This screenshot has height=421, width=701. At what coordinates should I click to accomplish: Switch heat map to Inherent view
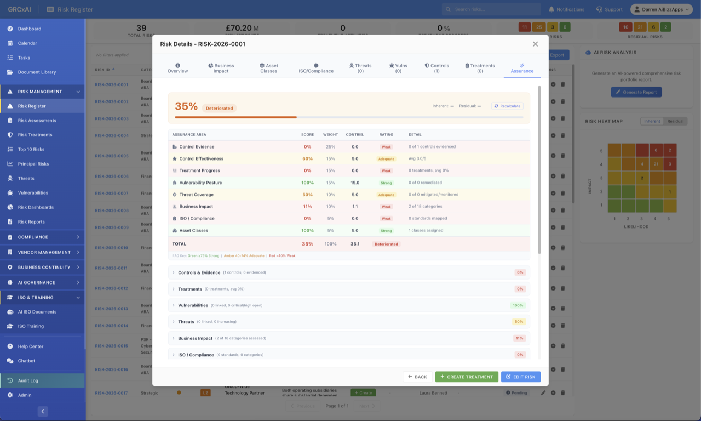pos(651,121)
